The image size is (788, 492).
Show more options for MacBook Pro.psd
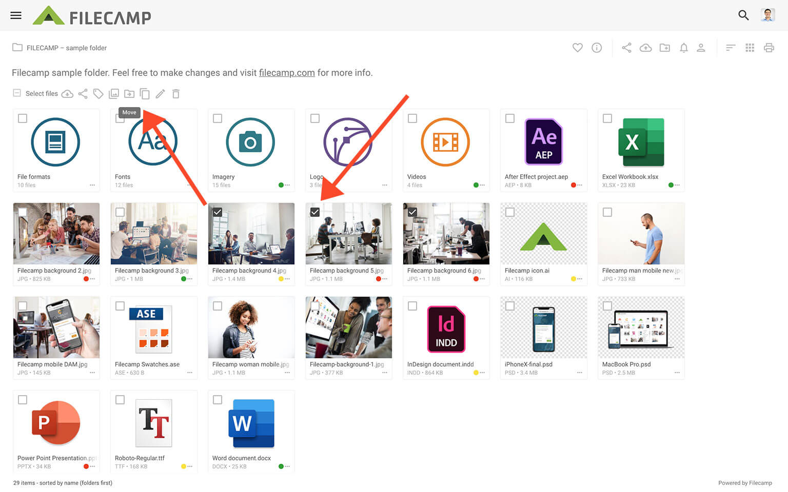tap(677, 373)
